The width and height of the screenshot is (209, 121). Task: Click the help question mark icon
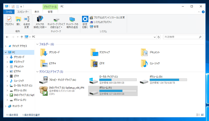click(x=203, y=12)
